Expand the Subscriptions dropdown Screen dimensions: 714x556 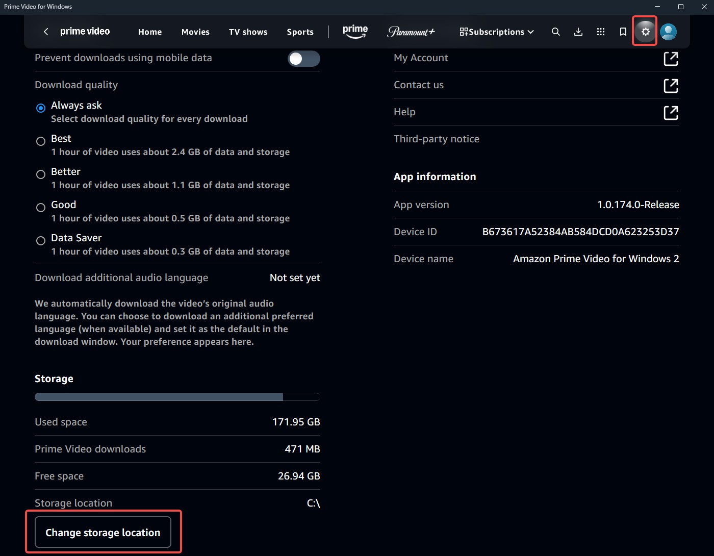tap(497, 32)
